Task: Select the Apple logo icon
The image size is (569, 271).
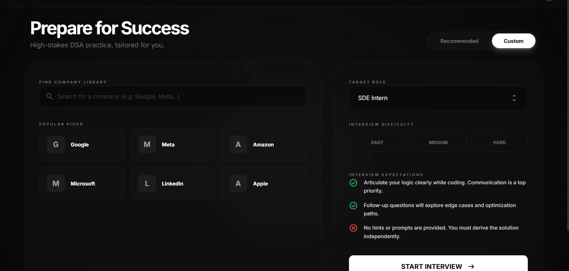Action: 238,183
